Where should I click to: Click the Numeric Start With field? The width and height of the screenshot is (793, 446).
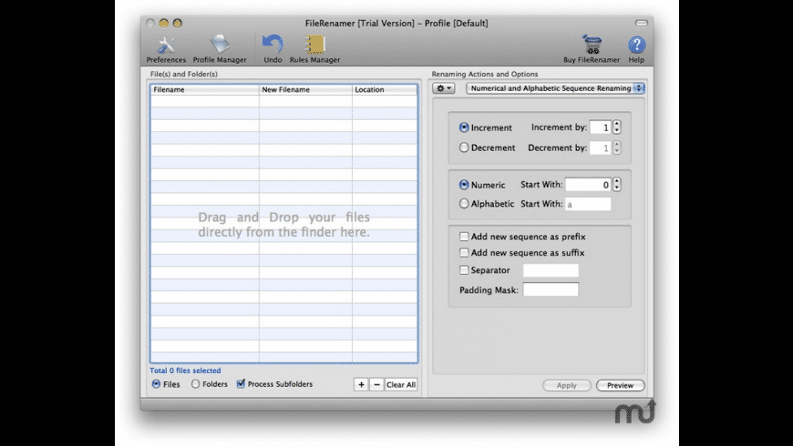point(588,185)
